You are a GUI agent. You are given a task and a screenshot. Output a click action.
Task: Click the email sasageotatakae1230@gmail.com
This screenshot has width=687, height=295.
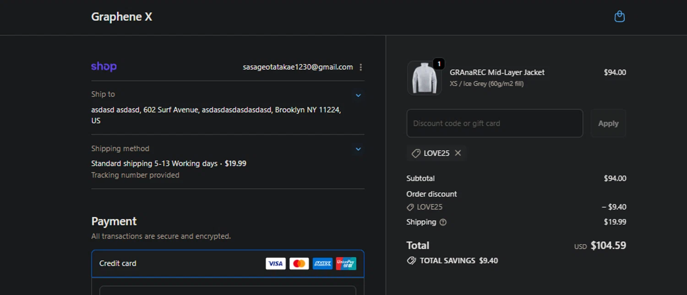[x=298, y=67]
